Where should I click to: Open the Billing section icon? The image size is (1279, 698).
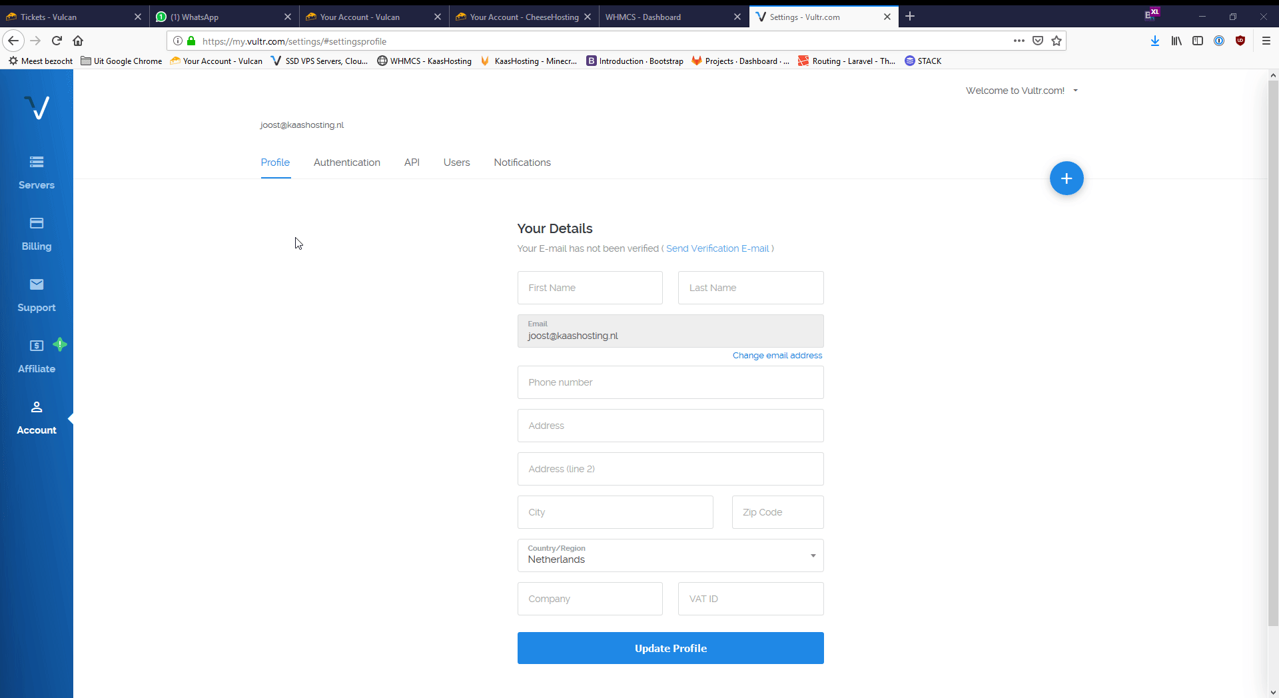tap(37, 223)
